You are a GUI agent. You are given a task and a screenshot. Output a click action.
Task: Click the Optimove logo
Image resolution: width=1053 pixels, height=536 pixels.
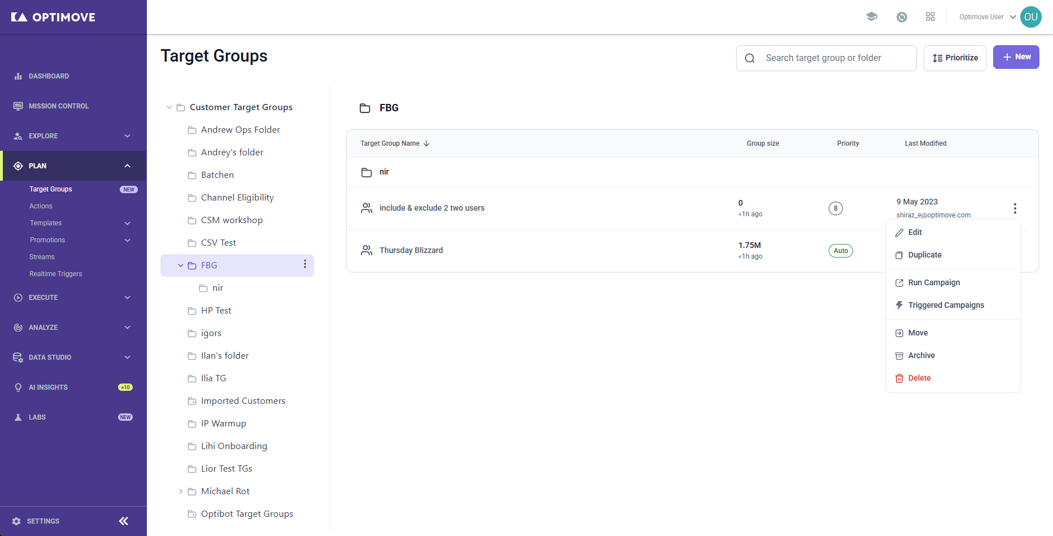click(x=53, y=17)
